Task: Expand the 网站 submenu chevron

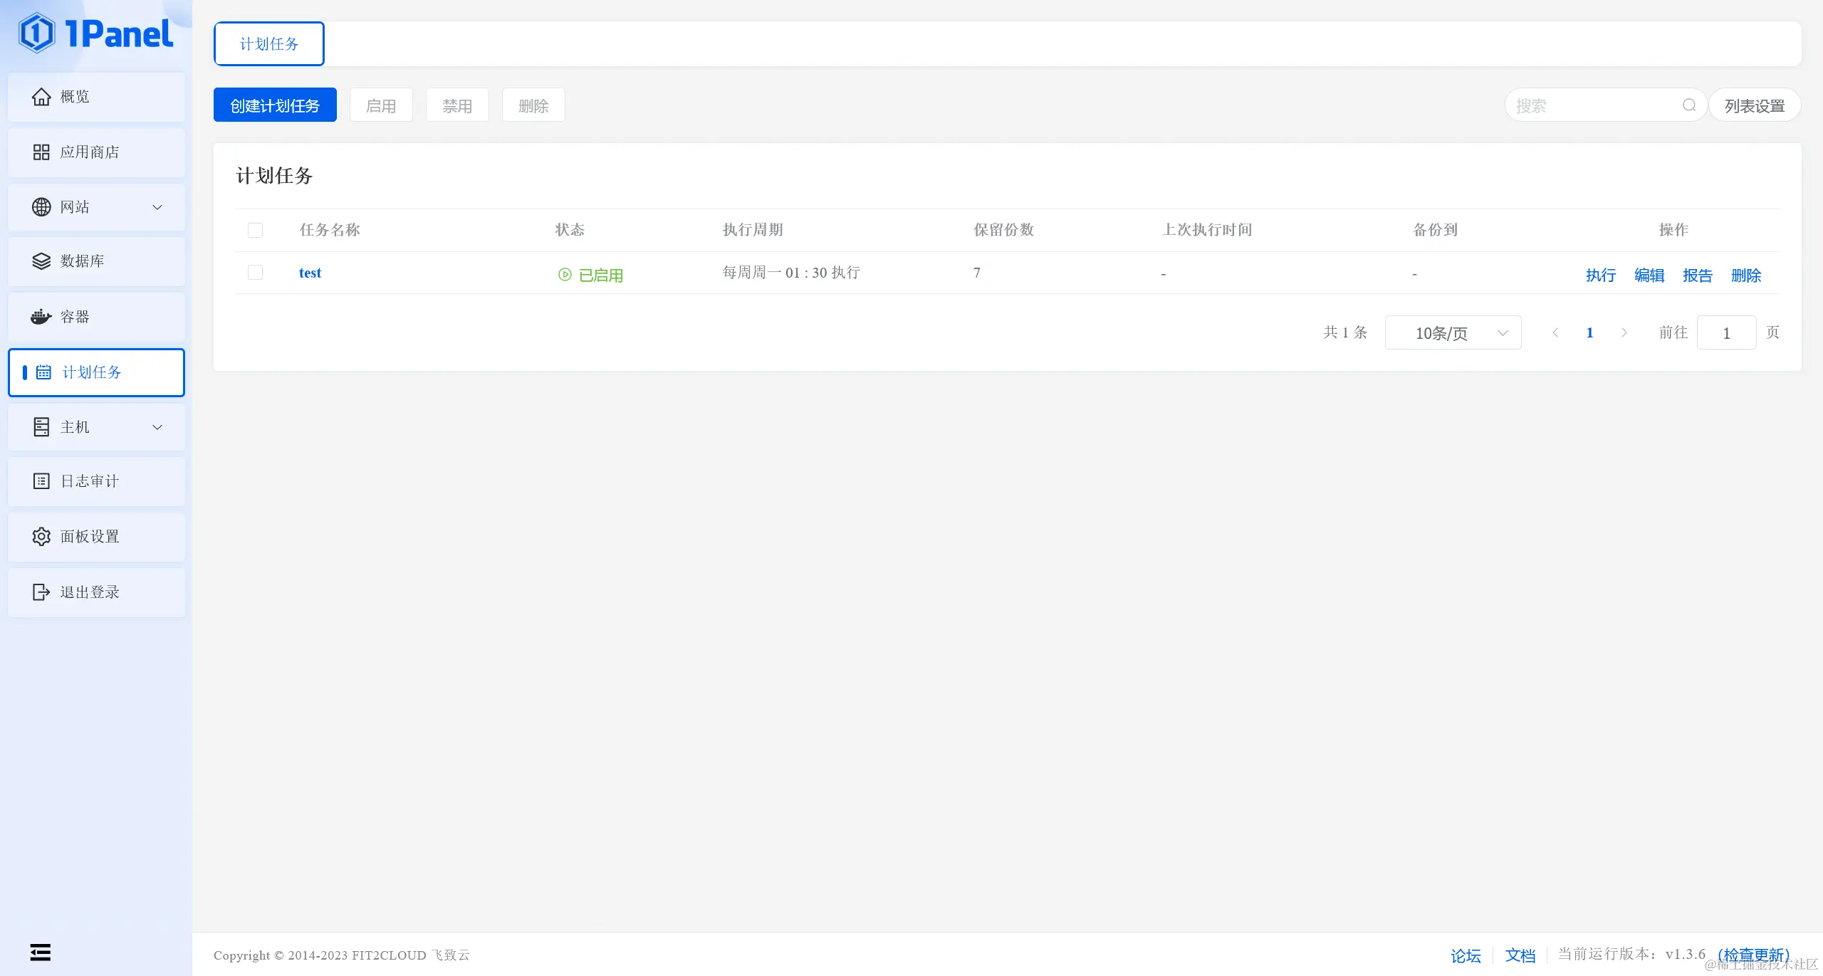Action: tap(157, 207)
